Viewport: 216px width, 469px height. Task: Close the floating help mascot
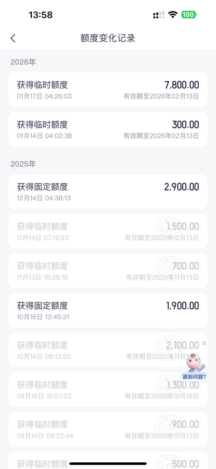204,343
